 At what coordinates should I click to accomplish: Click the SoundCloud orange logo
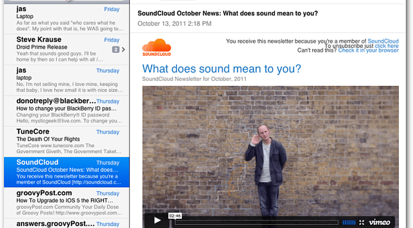tap(157, 47)
